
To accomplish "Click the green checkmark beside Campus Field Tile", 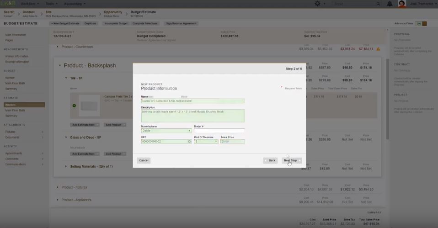I will [74, 106].
